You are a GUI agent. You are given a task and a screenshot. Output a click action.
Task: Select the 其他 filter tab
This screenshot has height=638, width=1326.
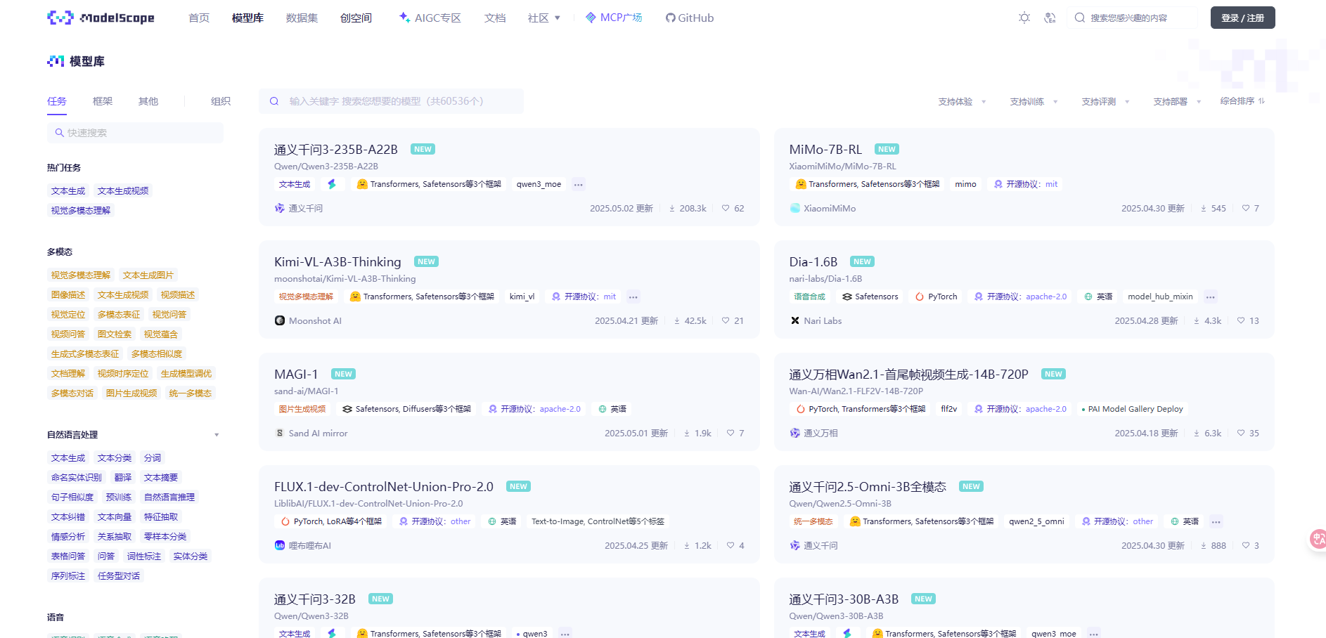148,101
